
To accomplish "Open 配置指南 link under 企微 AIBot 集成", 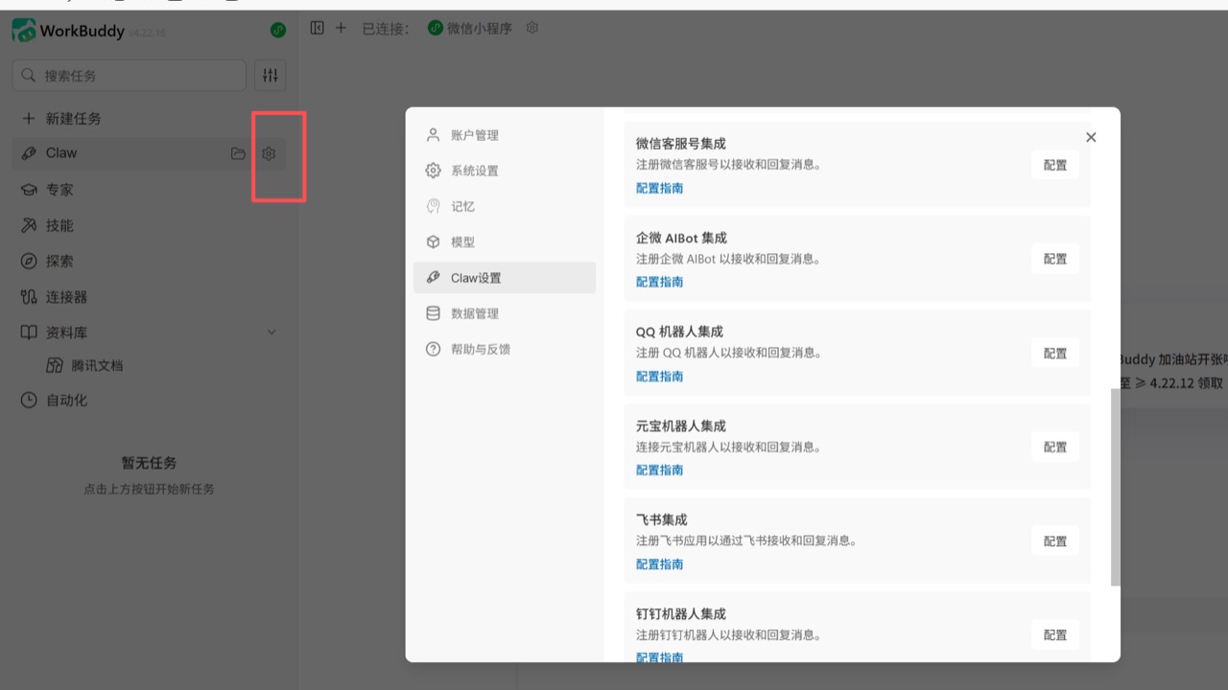I will (x=660, y=282).
